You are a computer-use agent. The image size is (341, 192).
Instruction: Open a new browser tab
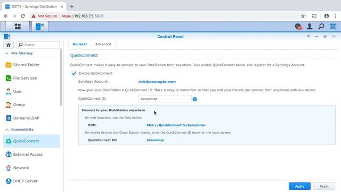click(72, 7)
